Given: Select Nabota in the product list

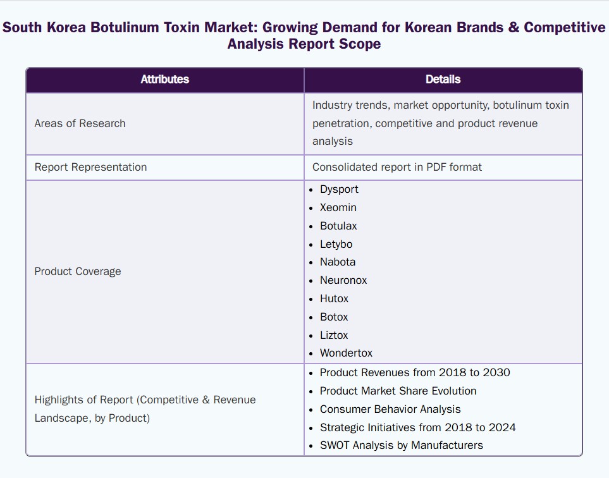Looking at the screenshot, I should pyautogui.click(x=337, y=262).
